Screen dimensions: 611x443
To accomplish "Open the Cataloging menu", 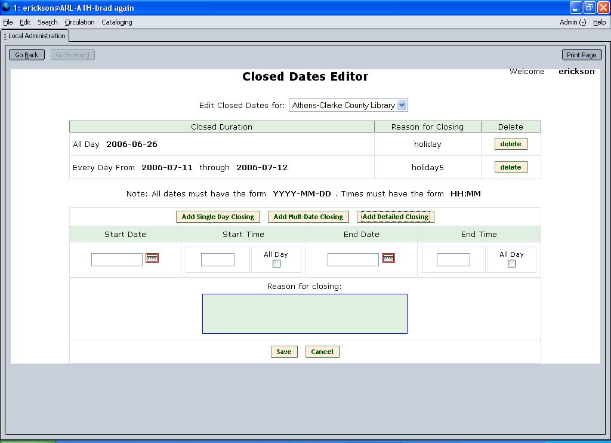I will [x=117, y=22].
